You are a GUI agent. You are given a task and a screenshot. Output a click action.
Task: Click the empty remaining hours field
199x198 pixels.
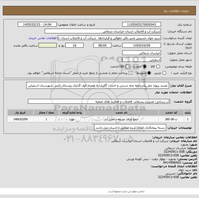pyautogui.click(x=47, y=45)
